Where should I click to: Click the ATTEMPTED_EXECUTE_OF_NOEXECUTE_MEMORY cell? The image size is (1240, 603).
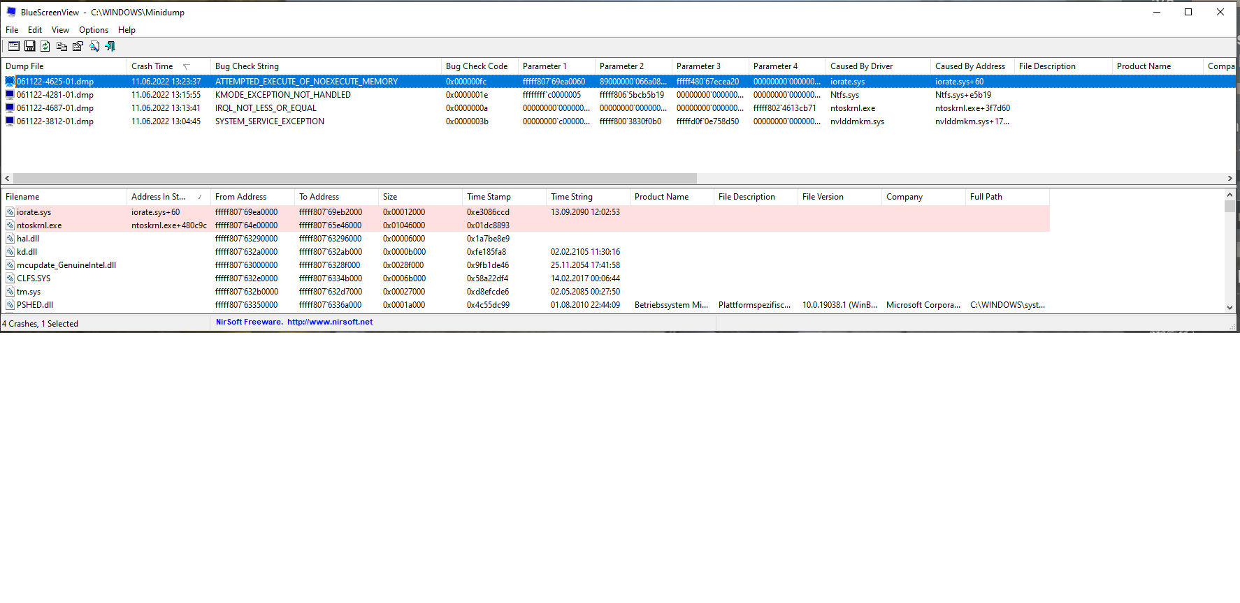307,82
